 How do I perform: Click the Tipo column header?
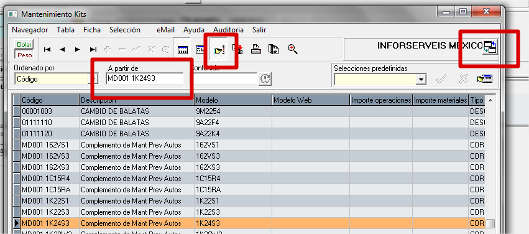477,100
